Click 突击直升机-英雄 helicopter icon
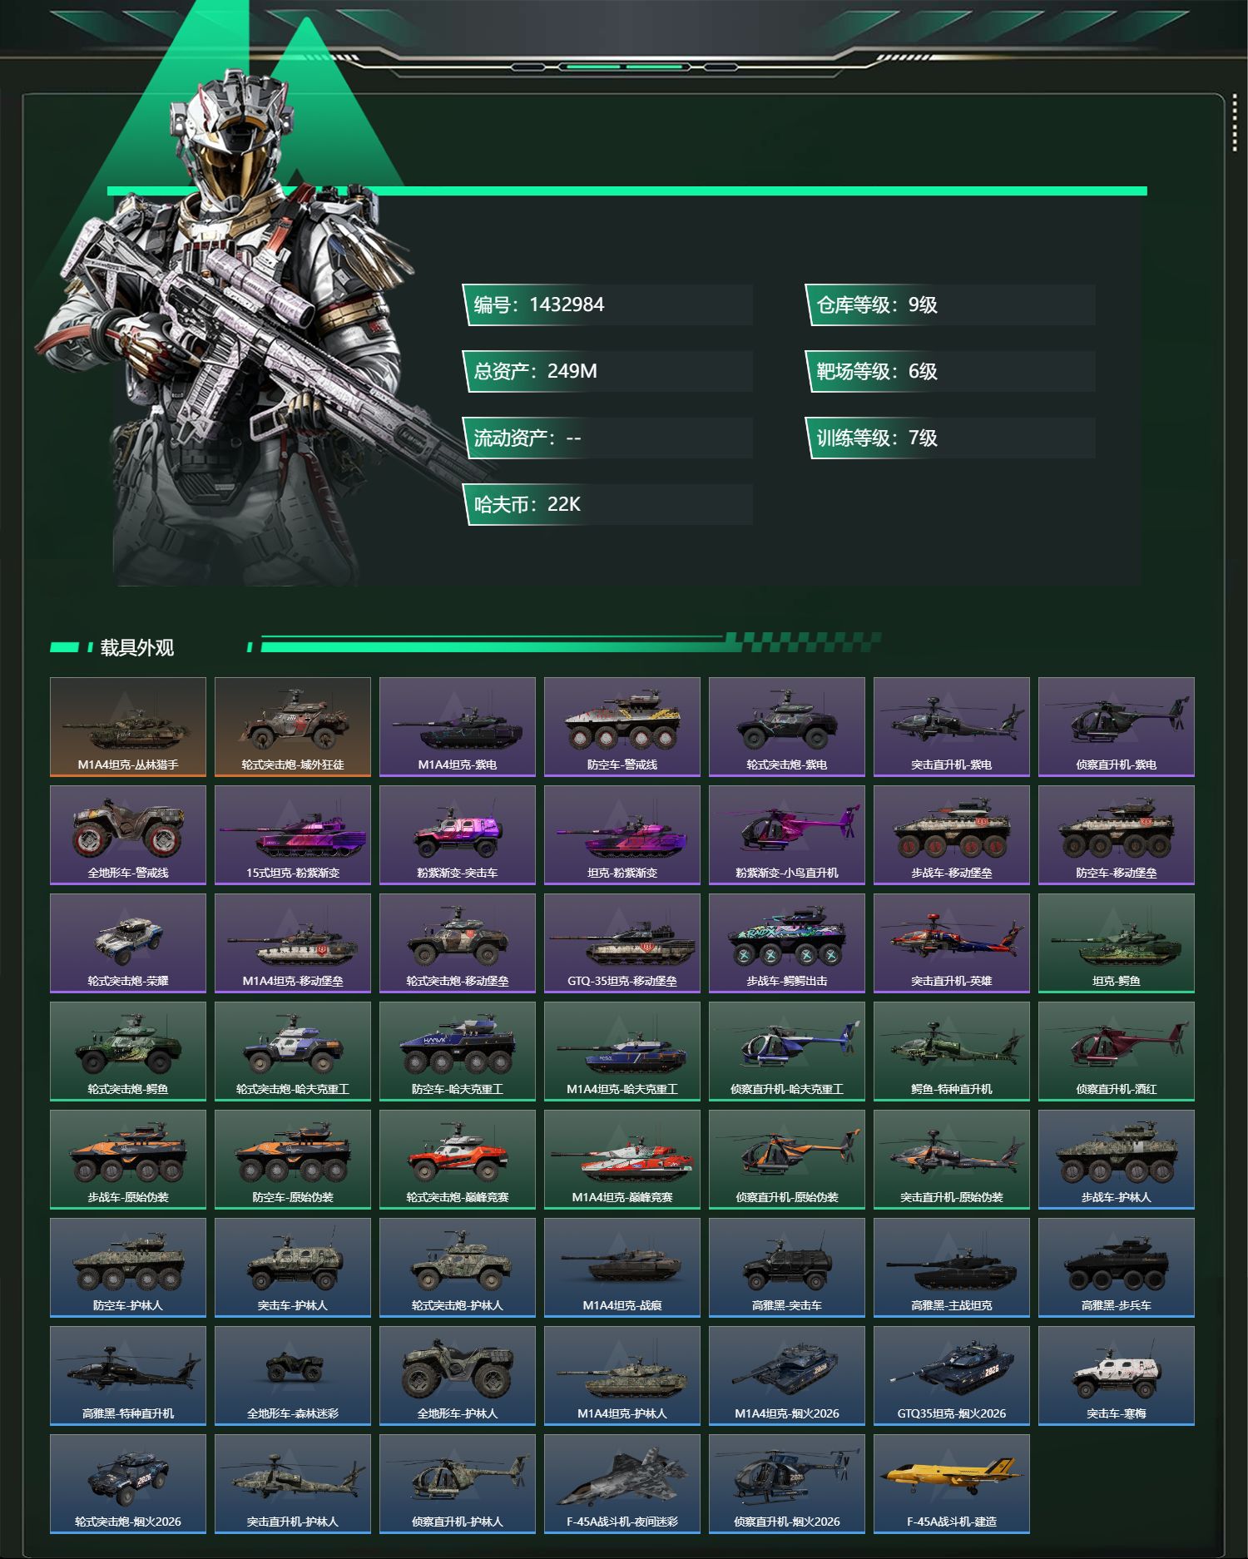Screen dimensions: 1248x1559 coord(952,943)
